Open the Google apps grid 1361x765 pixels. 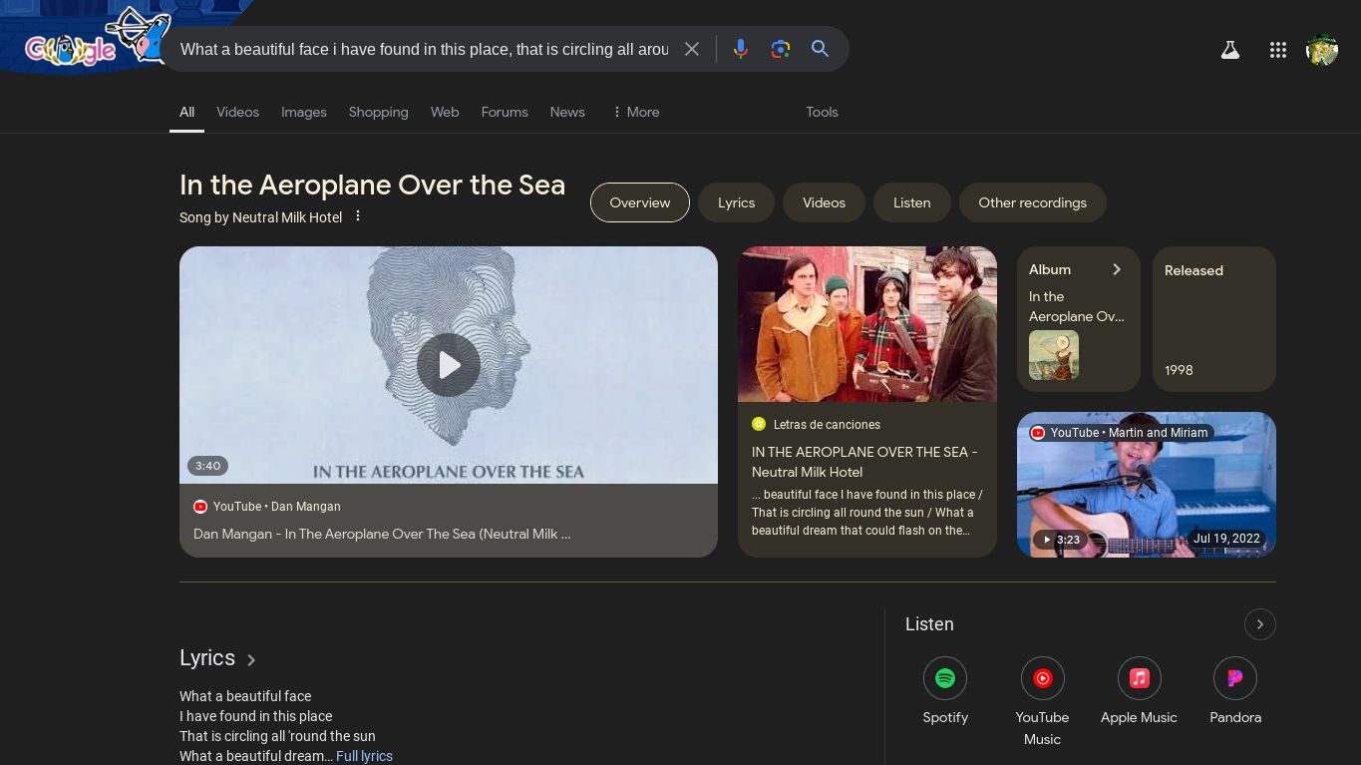(1277, 50)
